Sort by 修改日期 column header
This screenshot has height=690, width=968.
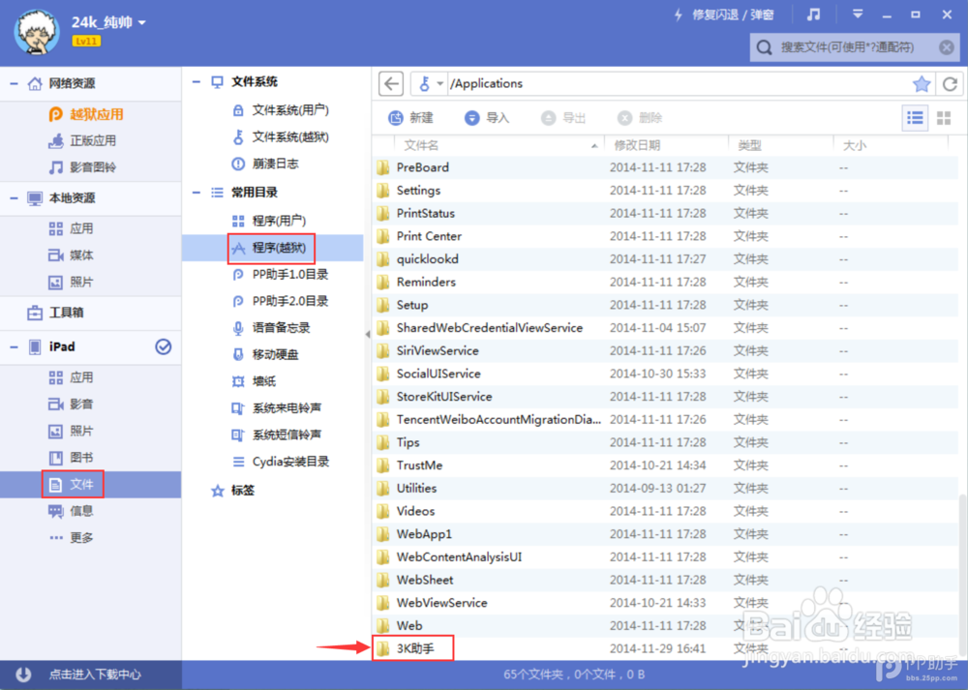point(637,146)
